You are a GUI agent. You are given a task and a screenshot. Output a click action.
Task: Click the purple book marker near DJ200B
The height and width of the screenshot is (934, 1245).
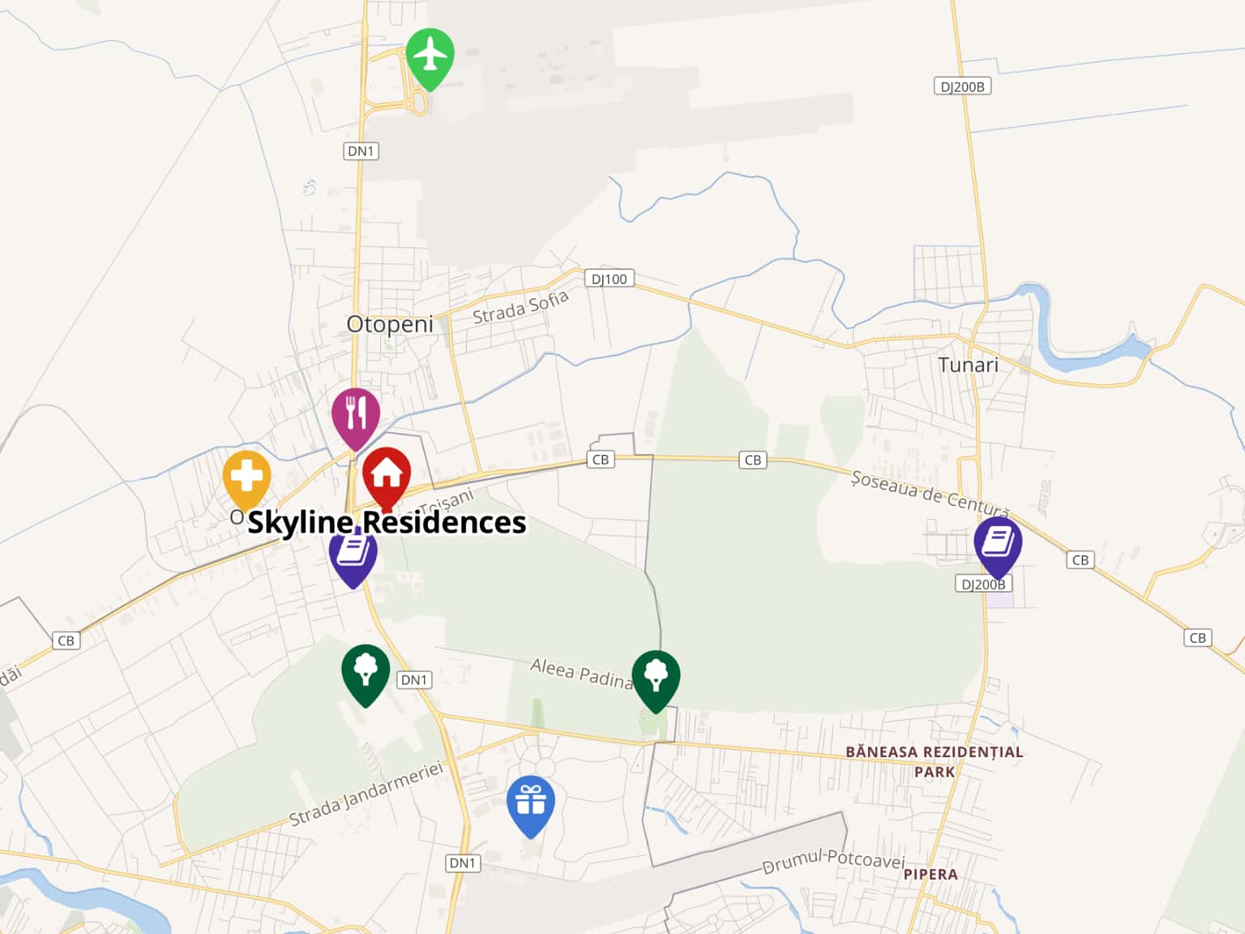coord(998,548)
